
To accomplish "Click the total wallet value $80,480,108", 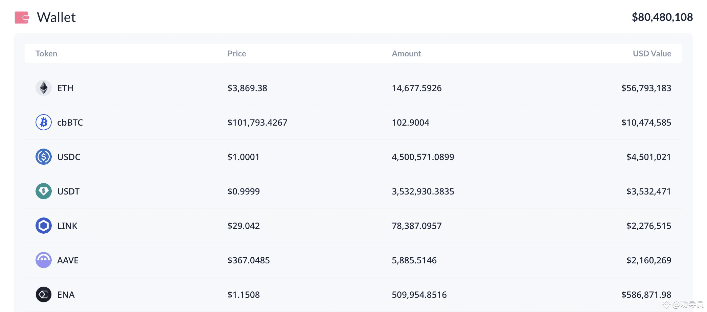I will 662,17.
